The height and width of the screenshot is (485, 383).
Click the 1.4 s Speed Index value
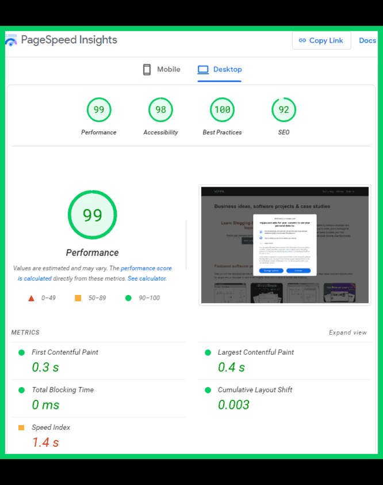point(45,442)
